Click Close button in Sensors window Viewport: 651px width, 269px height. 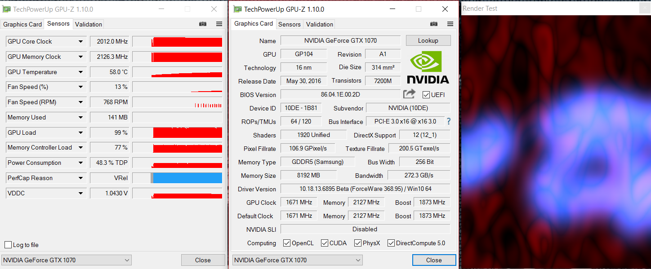point(203,260)
